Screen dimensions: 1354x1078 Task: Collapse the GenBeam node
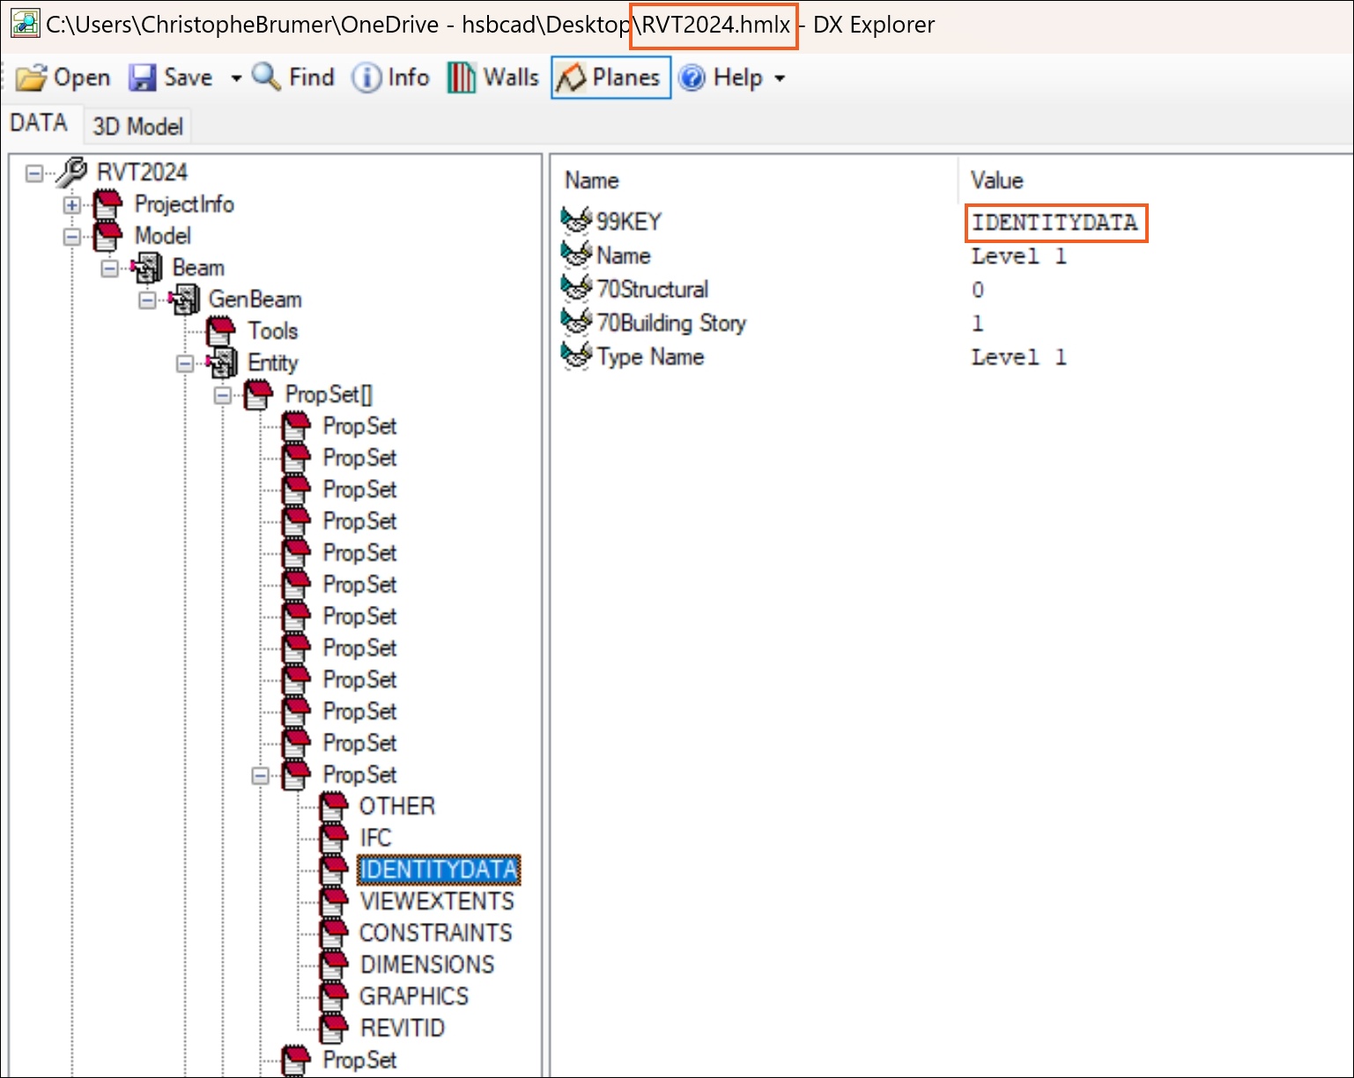147,299
